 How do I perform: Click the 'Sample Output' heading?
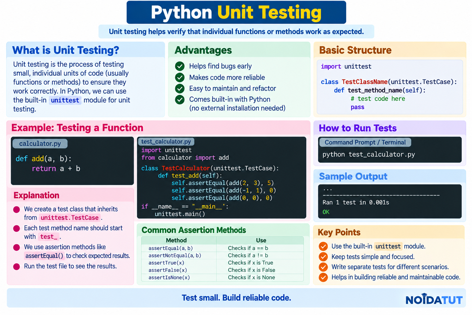pos(353,176)
